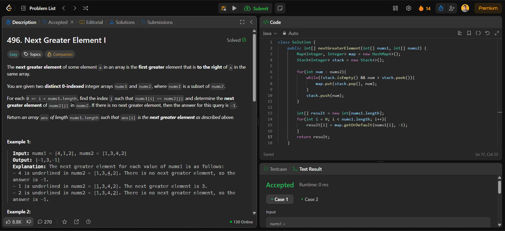The height and width of the screenshot is (231, 505).
Task: Click the format code icon
Action: tap(460, 33)
